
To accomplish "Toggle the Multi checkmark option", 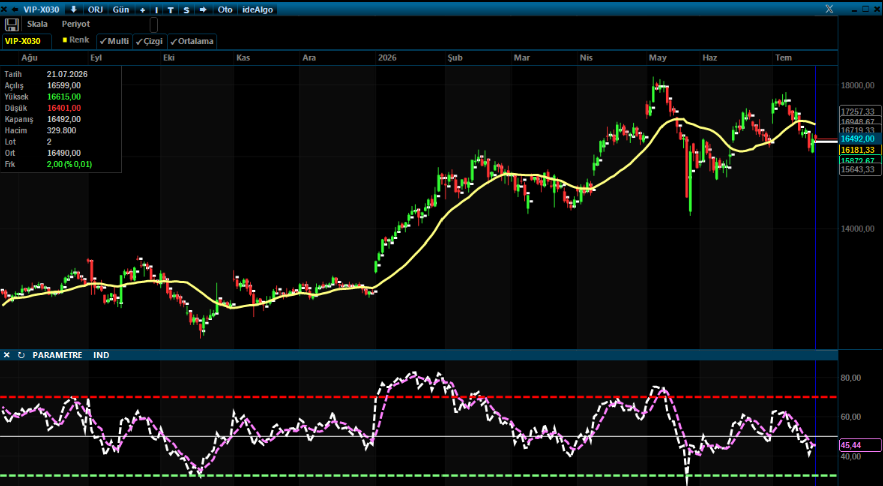I will coord(114,41).
